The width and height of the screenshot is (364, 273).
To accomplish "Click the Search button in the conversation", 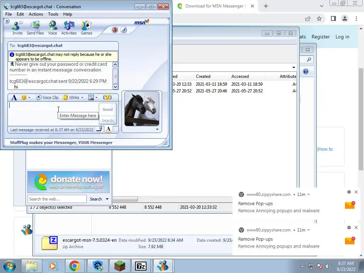I will pyautogui.click(x=108, y=121).
